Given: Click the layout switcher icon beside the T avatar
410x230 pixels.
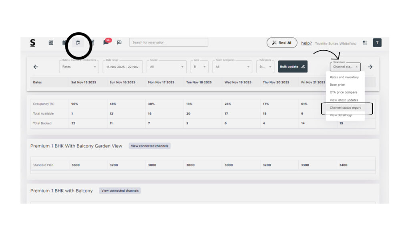Looking at the screenshot, I should (365, 43).
